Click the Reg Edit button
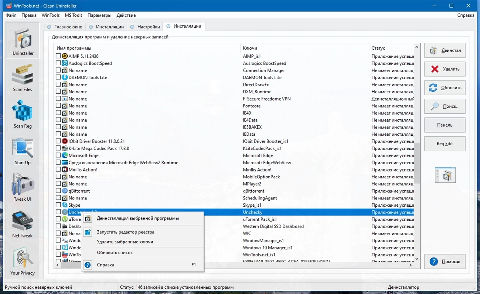The height and width of the screenshot is (294, 480). point(445,143)
